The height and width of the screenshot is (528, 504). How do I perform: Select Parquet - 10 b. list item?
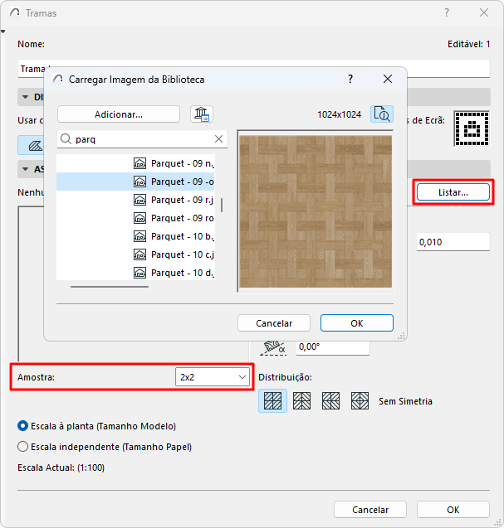click(135, 236)
